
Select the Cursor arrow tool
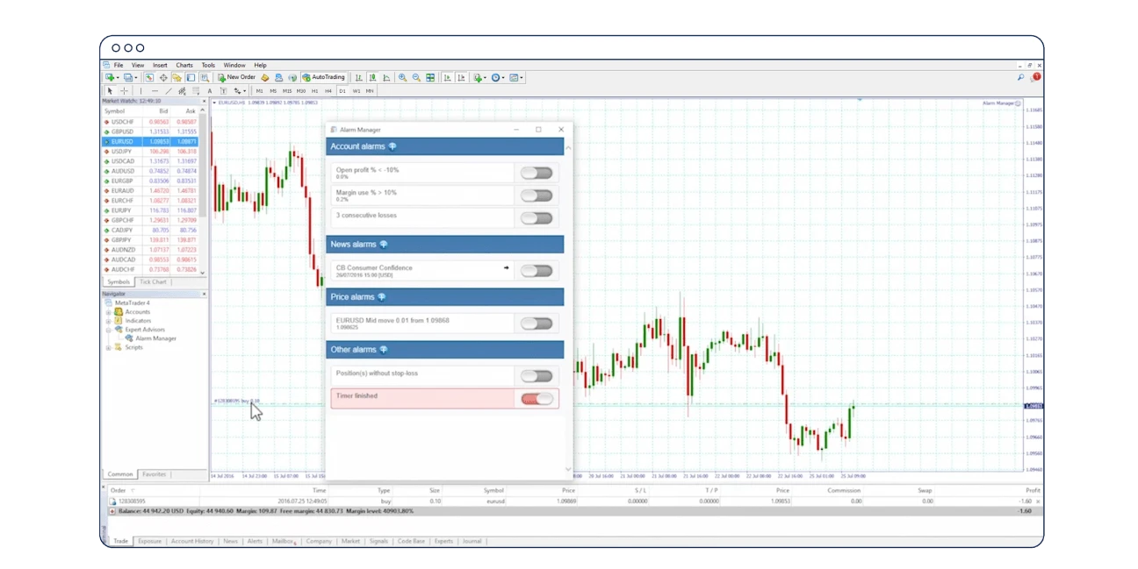[110, 90]
